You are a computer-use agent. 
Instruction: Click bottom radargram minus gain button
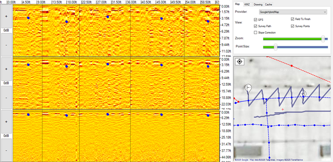pos(6,150)
